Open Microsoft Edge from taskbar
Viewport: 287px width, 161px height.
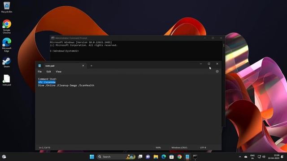[164, 157]
